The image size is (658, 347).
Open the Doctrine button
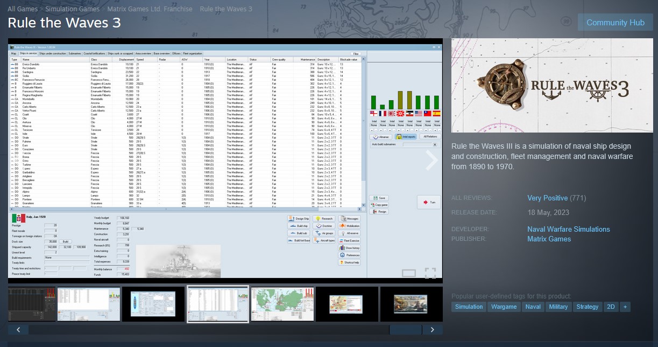coord(325,226)
